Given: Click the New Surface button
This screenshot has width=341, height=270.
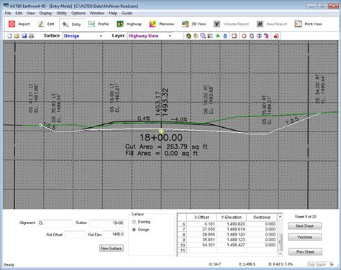Looking at the screenshot, I should coord(112,248).
